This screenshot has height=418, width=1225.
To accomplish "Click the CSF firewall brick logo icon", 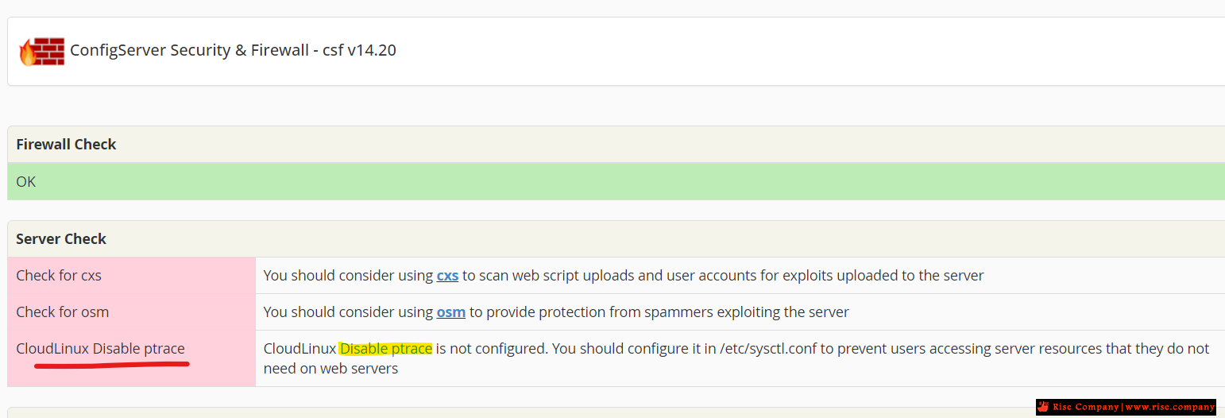I will click(x=41, y=51).
